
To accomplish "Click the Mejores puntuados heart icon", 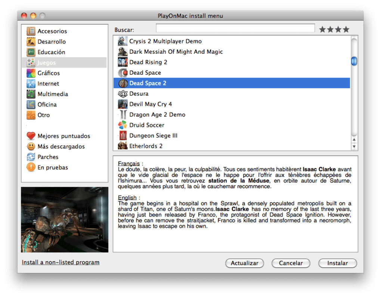I will [x=31, y=136].
